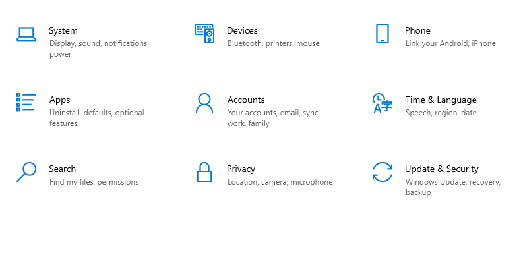This screenshot has height=257, width=521.
Task: Click 'Speech, region, date' description
Action: 441,113
